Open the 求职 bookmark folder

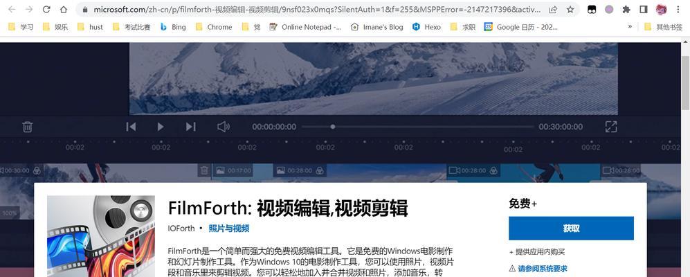(x=463, y=27)
